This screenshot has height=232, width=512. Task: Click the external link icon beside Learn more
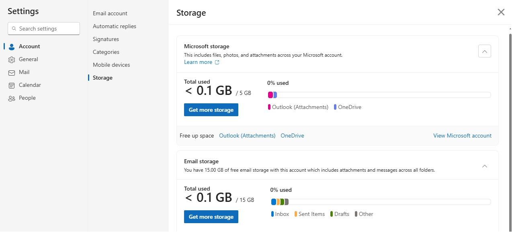tap(217, 62)
